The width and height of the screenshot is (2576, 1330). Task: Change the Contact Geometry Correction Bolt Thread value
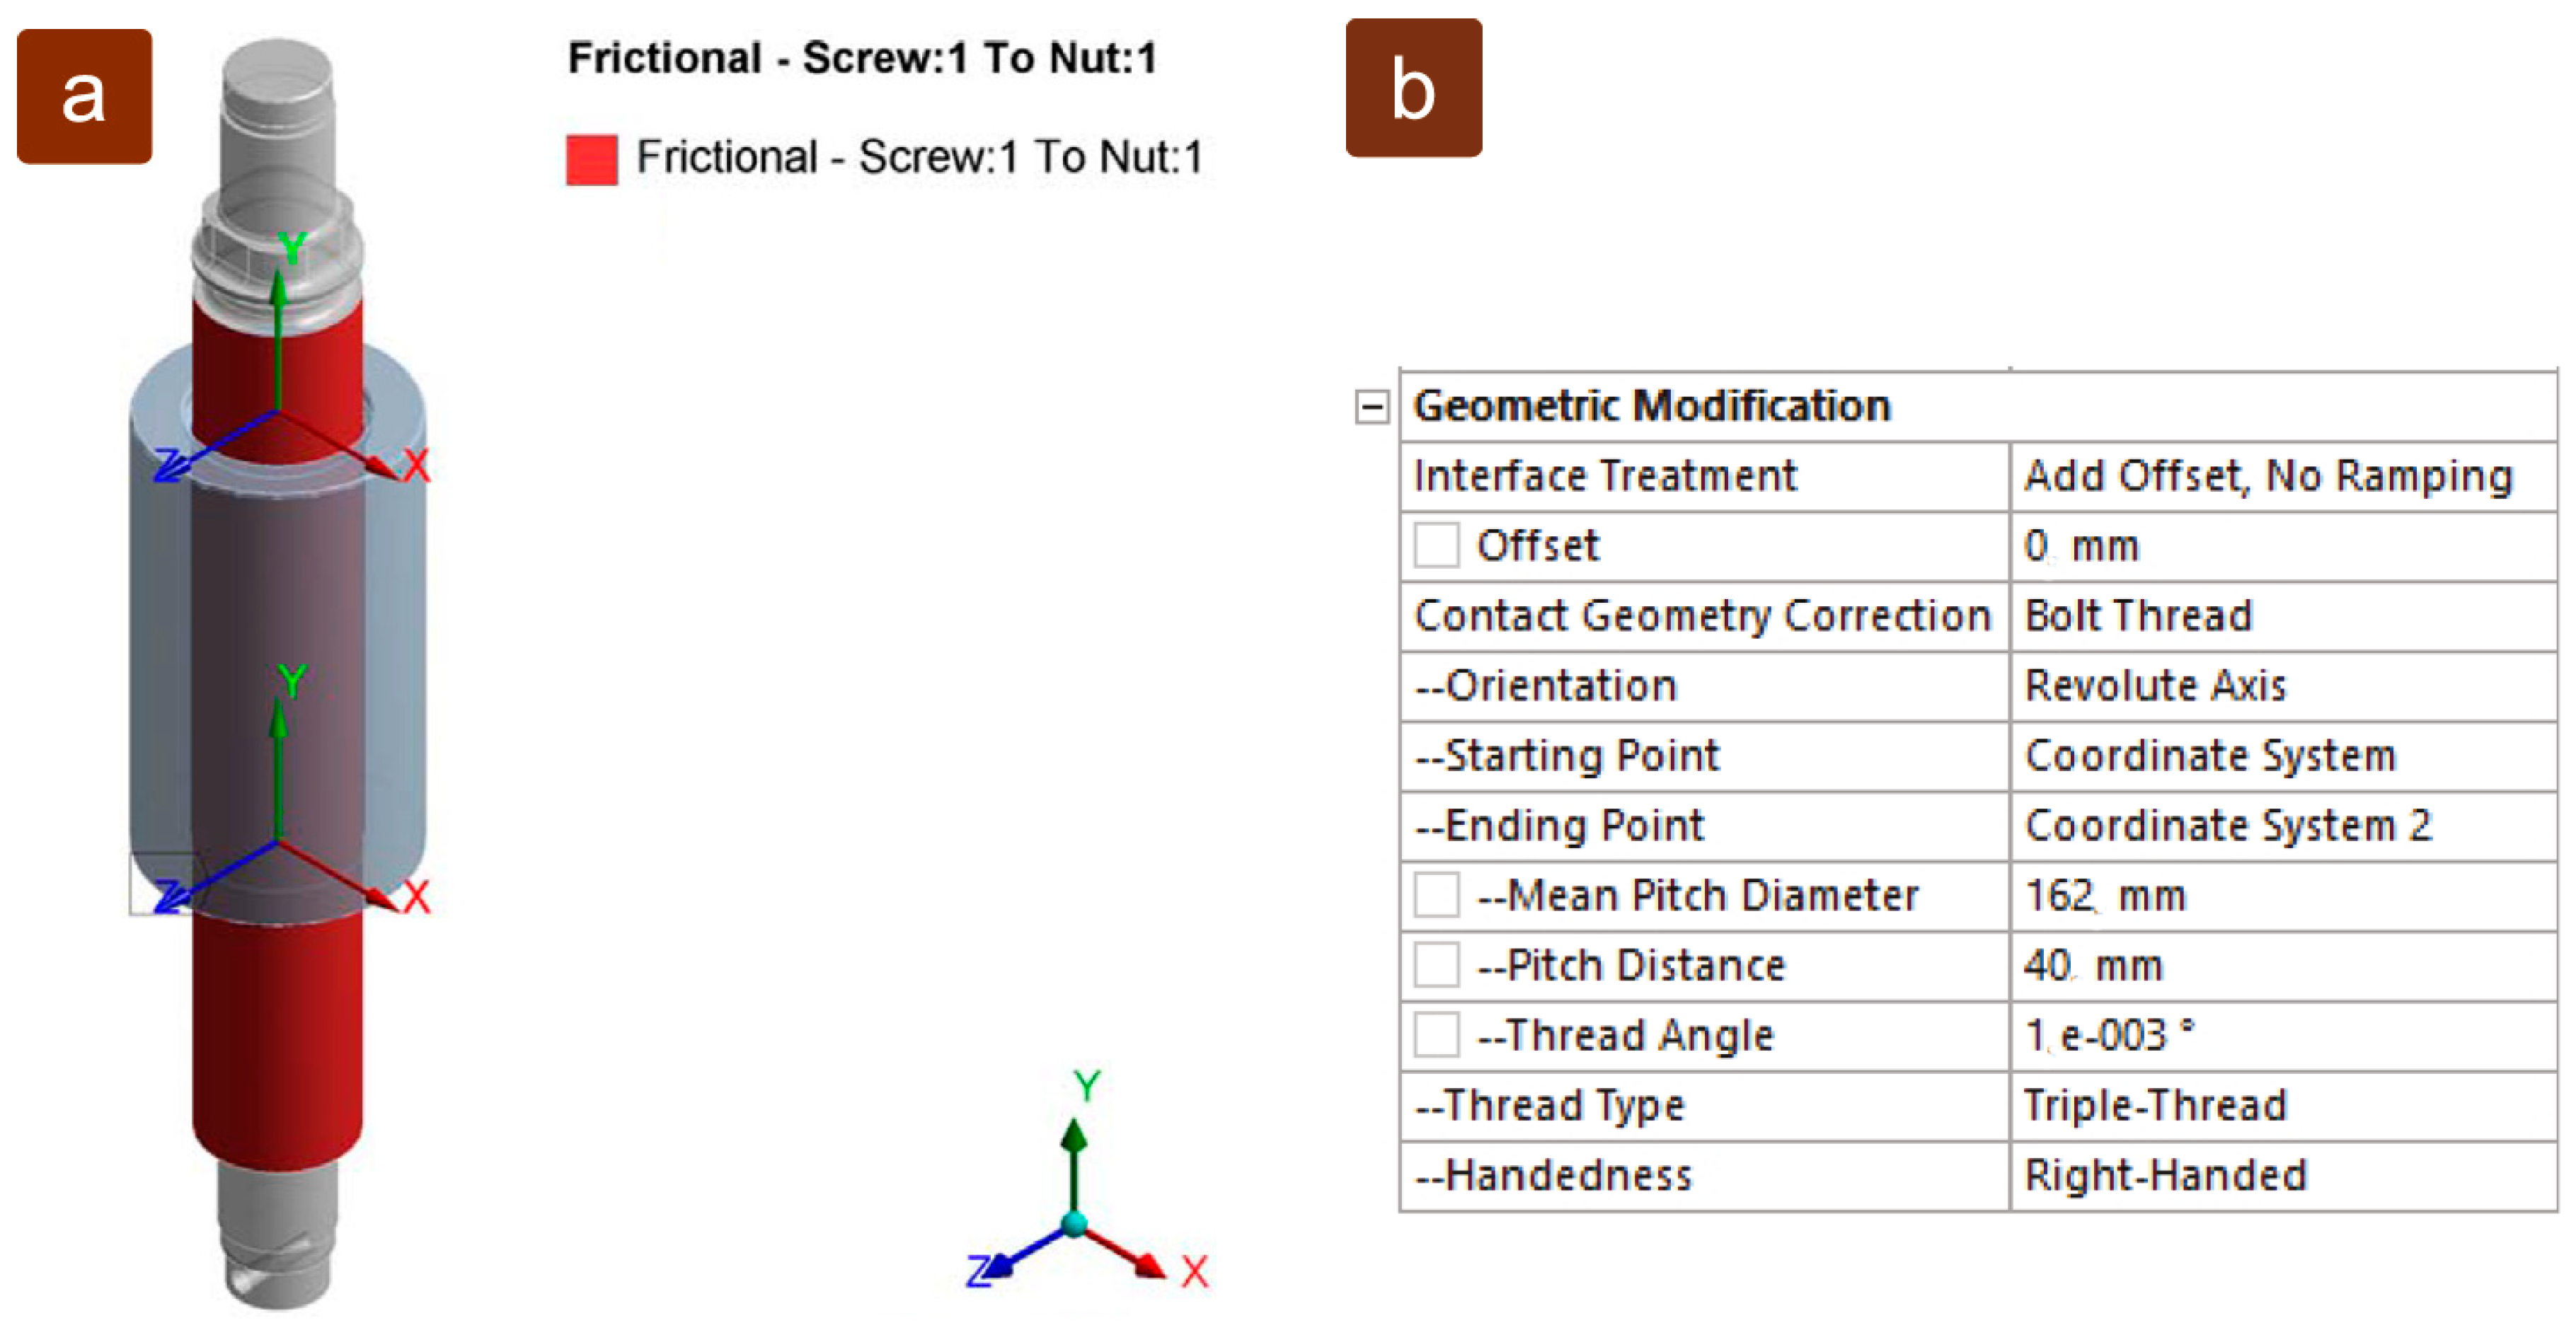click(x=2283, y=616)
